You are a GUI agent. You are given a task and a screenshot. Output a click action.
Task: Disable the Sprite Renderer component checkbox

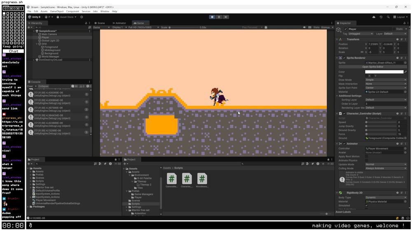tap(344, 58)
